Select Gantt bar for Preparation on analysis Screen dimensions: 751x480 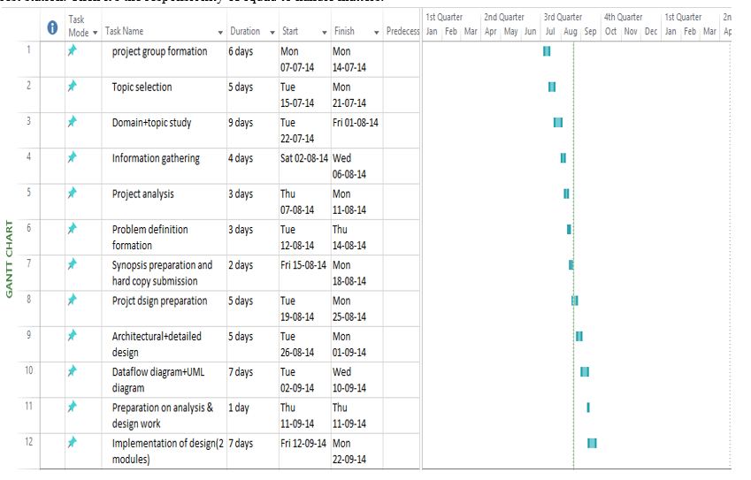(x=588, y=408)
